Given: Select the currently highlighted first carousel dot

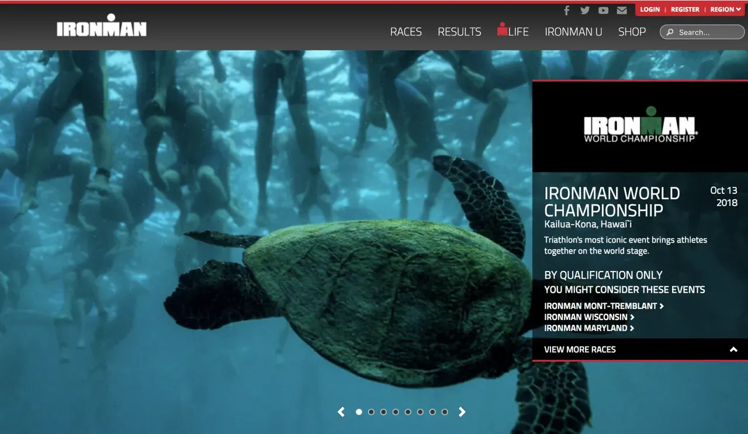Looking at the screenshot, I should [359, 412].
